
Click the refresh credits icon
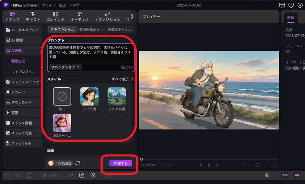[78, 163]
